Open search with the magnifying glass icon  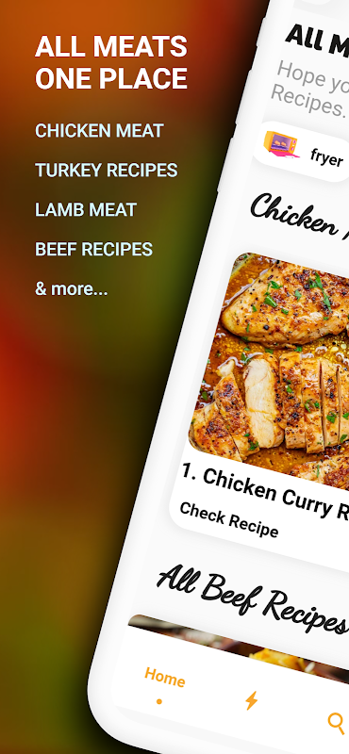336,722
